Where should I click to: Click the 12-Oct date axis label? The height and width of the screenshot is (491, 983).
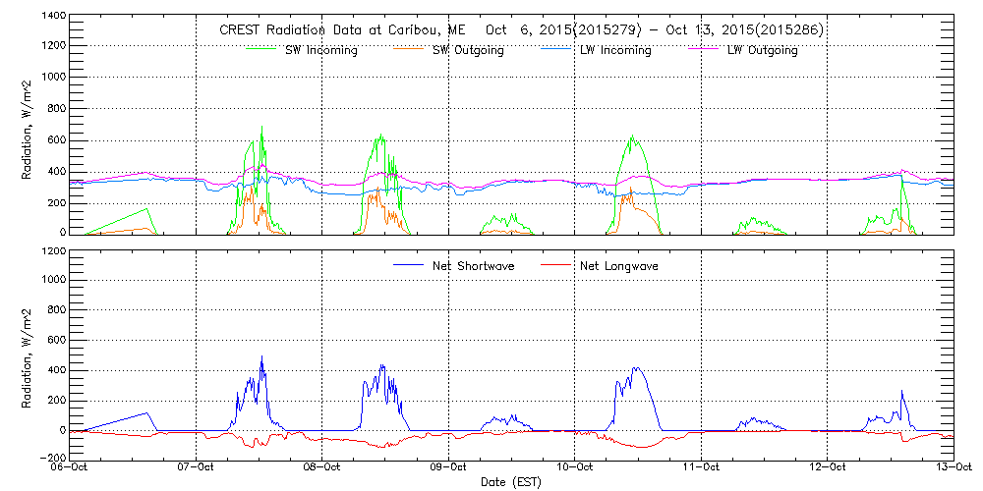827,468
